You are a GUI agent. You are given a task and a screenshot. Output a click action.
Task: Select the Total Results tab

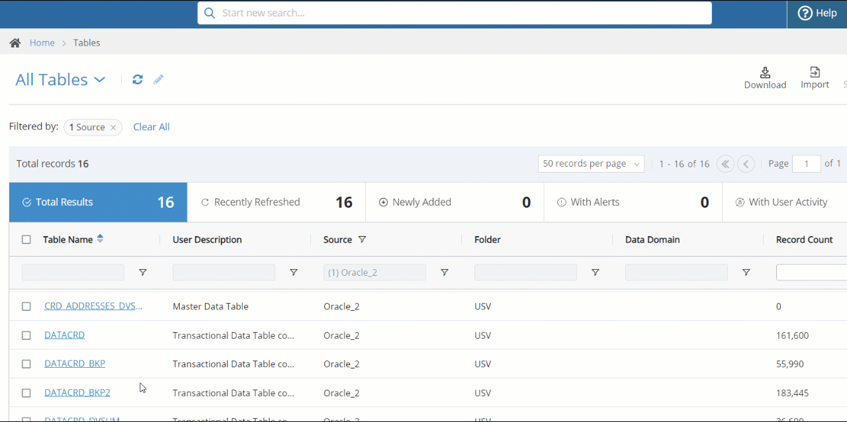pos(98,202)
